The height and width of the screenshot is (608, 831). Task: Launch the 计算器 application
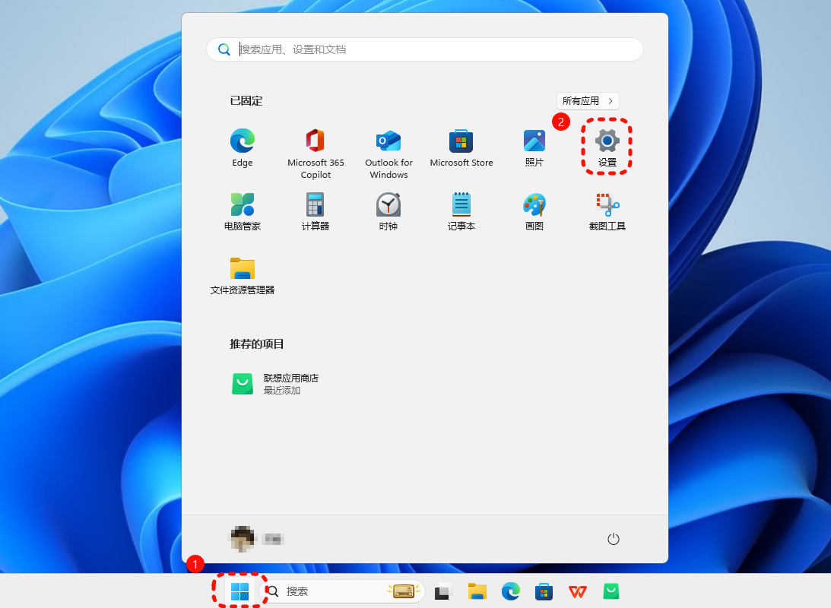click(x=315, y=211)
